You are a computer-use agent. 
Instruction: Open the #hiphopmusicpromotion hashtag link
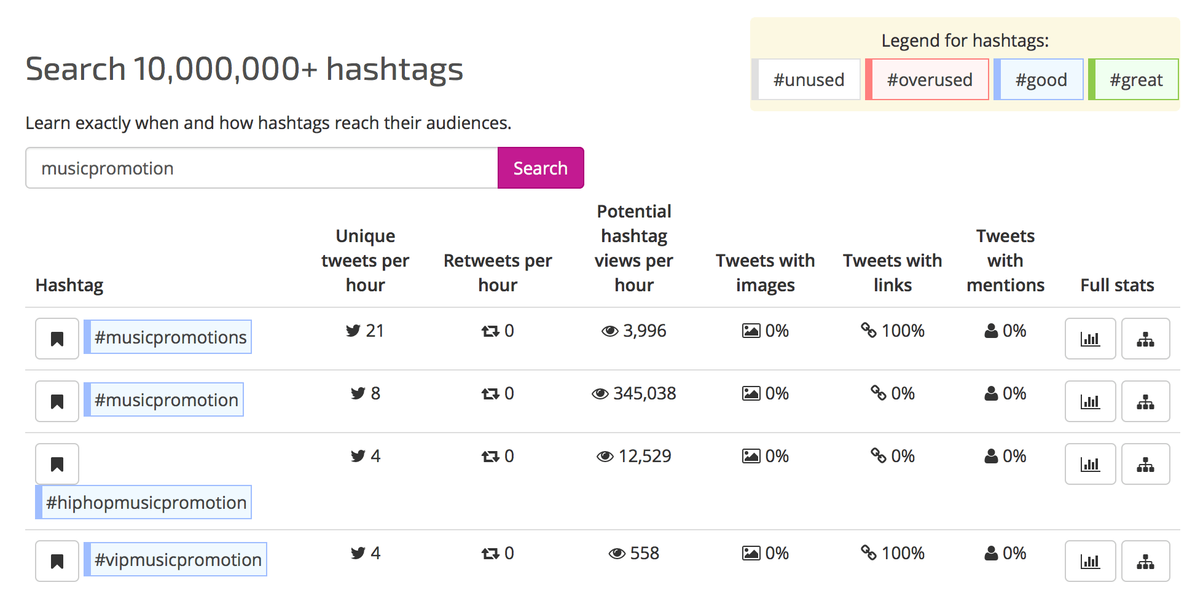click(x=146, y=503)
